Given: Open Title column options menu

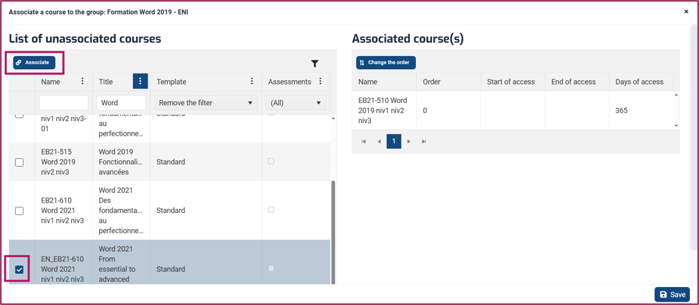Looking at the screenshot, I should click(x=140, y=82).
